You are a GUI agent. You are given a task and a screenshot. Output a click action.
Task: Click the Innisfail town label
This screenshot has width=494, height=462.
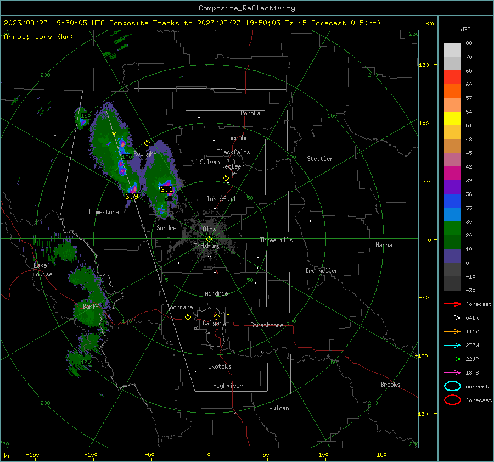click(221, 199)
